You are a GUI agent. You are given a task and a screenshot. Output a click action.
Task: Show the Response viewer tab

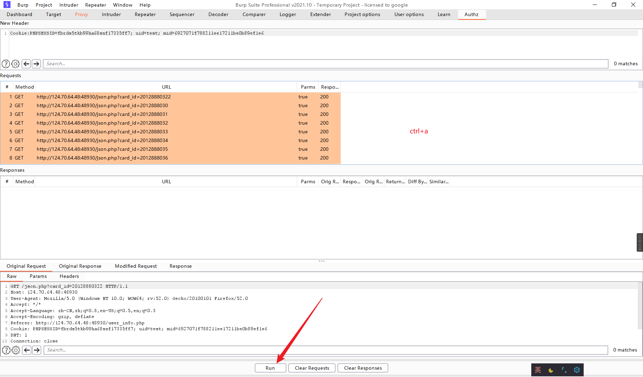click(181, 266)
